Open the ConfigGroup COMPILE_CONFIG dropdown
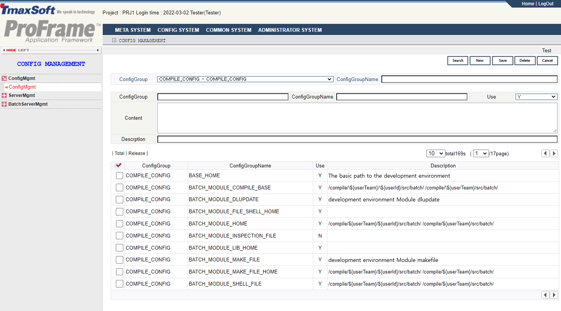 tap(245, 79)
